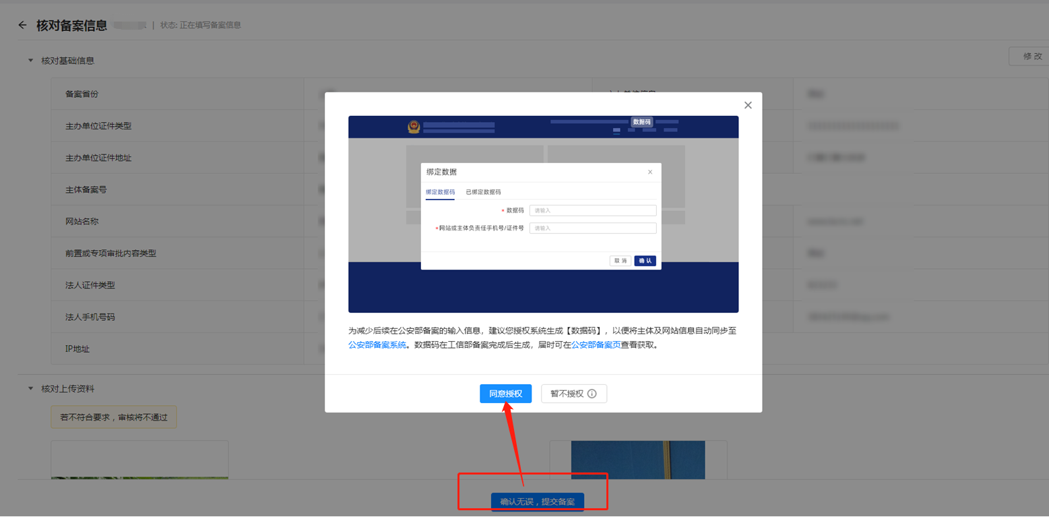
Task: Collapse the 核对基础信息 section triangle
Action: [x=30, y=61]
